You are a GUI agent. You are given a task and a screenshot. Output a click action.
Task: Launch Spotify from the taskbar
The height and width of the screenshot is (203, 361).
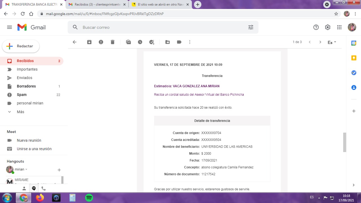(x=89, y=198)
